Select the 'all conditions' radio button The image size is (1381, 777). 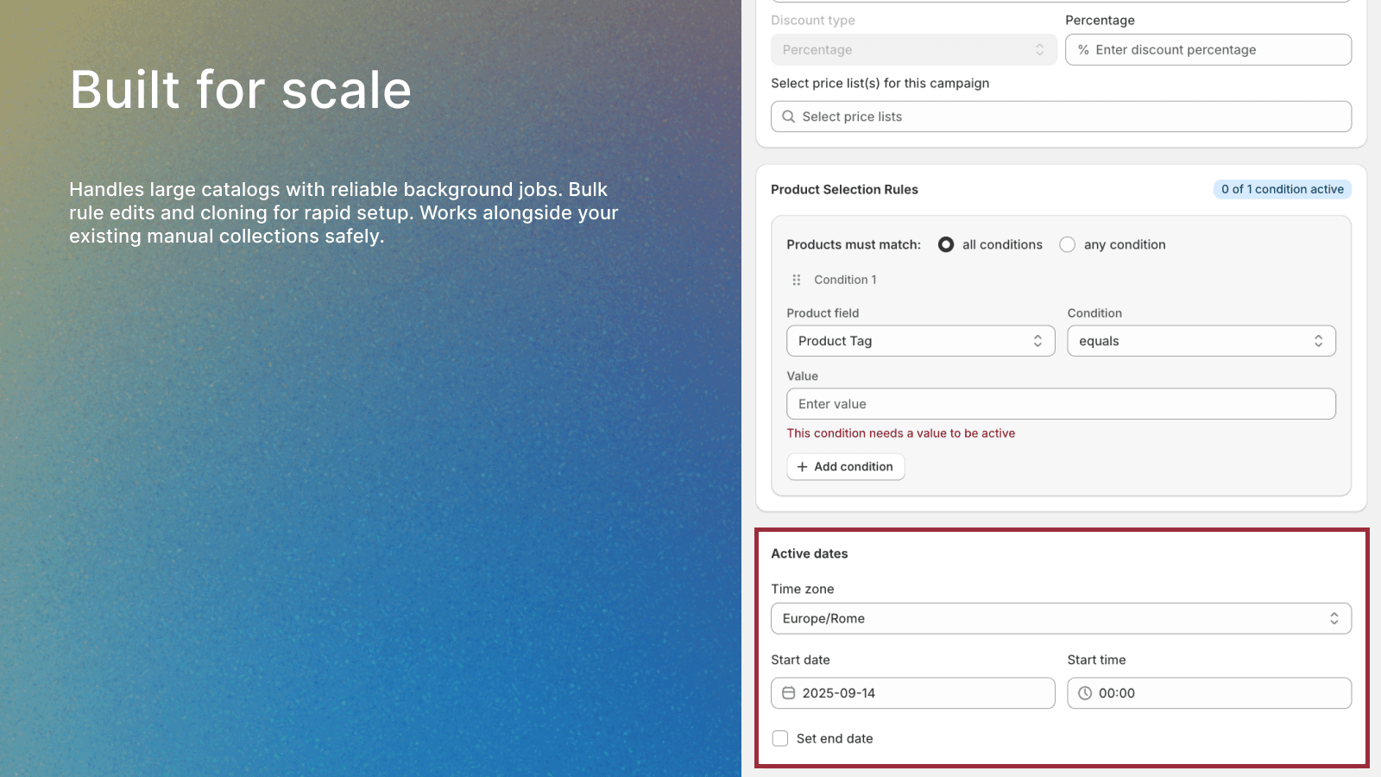click(x=946, y=244)
